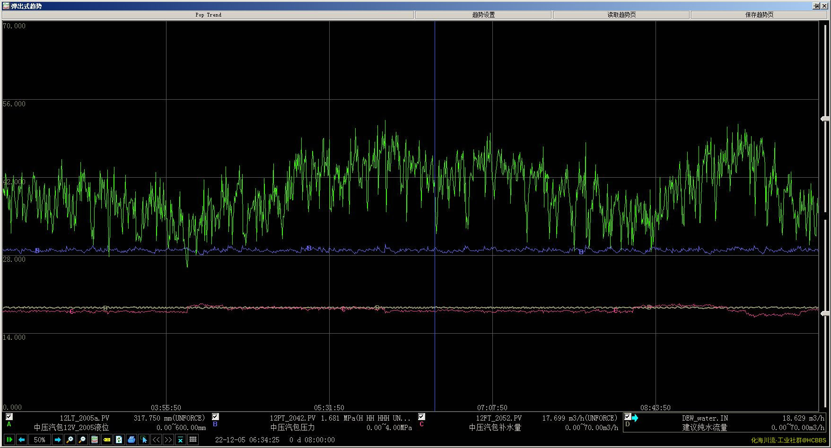Screen dimensions: 831x448
Task: Toggle pen B 12PT_2042.PV checkbox
Action: (216, 417)
